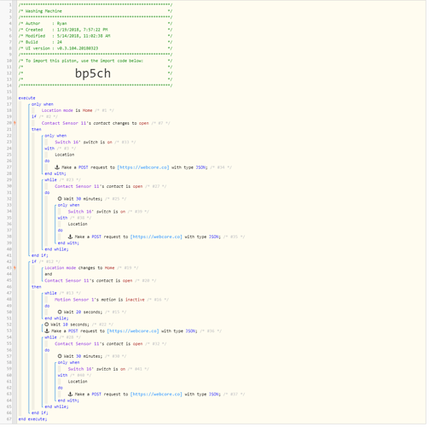Click the Motion Sensor 1's motion is inactive condition
Screen dimensions: 429x427
pos(100,300)
